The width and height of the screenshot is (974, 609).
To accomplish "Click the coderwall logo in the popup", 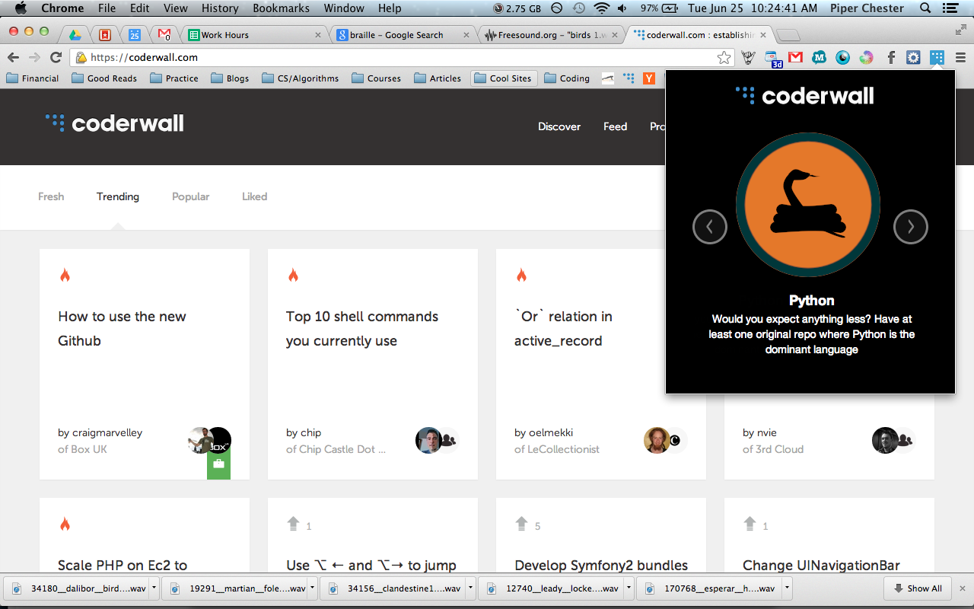I will click(x=805, y=95).
